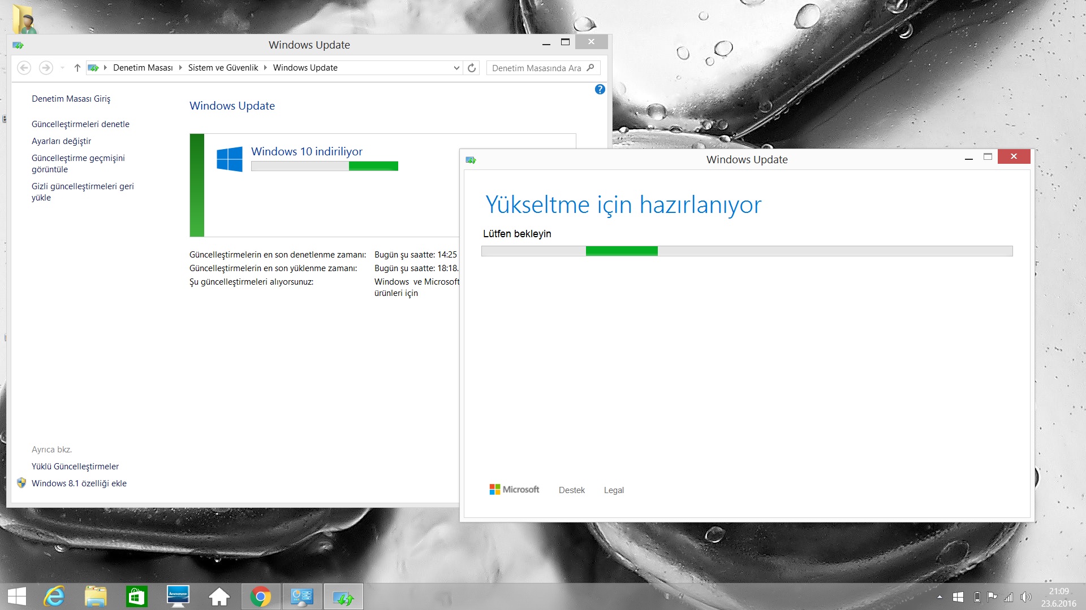Click the clock showing 21:09
The width and height of the screenshot is (1086, 610).
[1059, 591]
